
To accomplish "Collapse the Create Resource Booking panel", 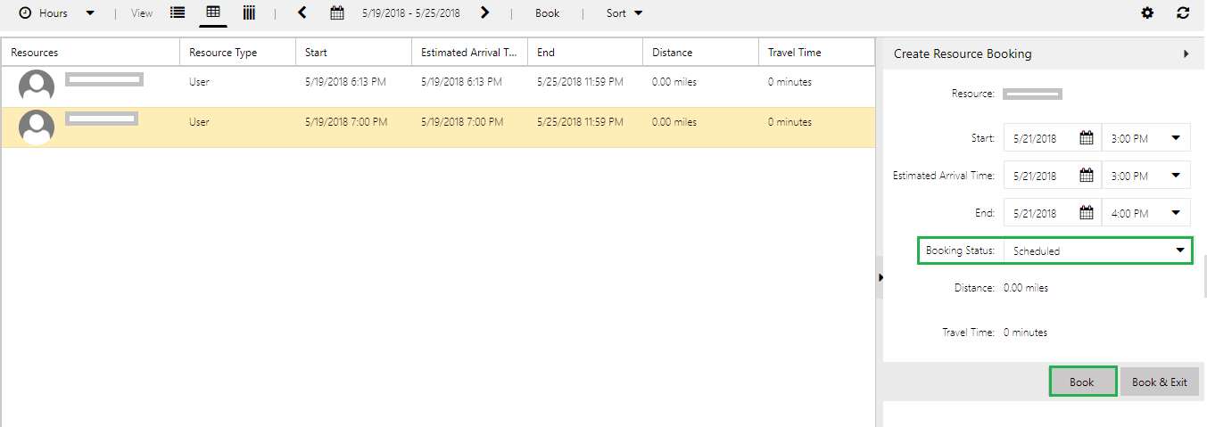I will coord(1186,54).
